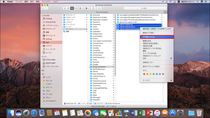
Task: Apply red tag color in context menu
Action: (144, 74)
